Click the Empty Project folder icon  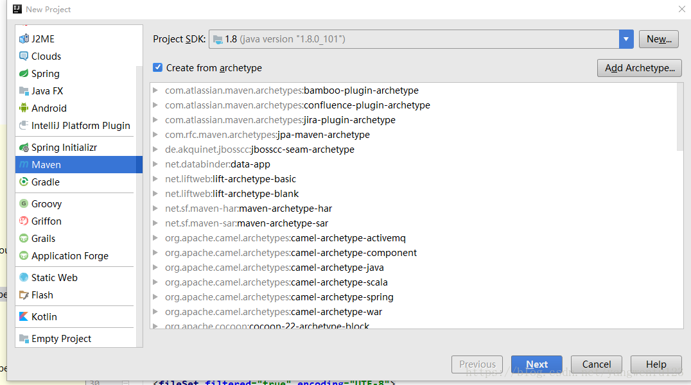pos(24,338)
